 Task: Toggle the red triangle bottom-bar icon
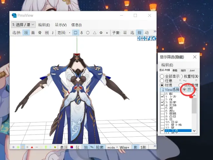tap(32, 147)
